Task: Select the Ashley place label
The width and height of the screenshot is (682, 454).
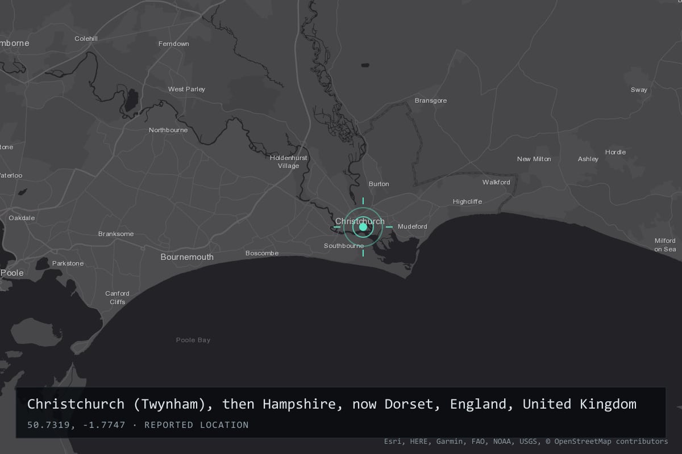Action: click(x=588, y=159)
